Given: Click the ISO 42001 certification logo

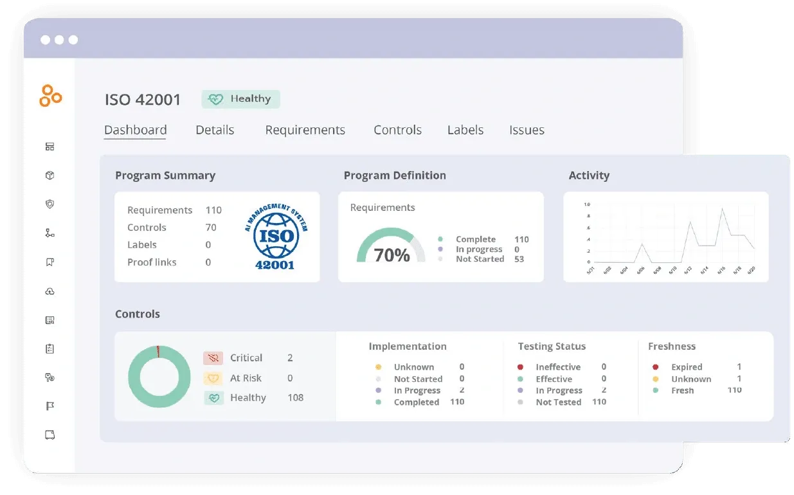Looking at the screenshot, I should [x=275, y=237].
